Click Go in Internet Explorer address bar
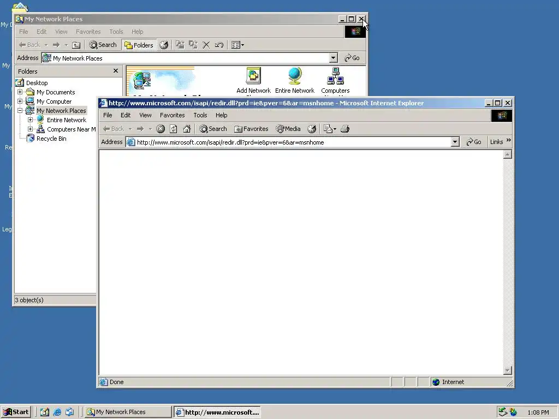559x419 pixels. click(x=474, y=142)
